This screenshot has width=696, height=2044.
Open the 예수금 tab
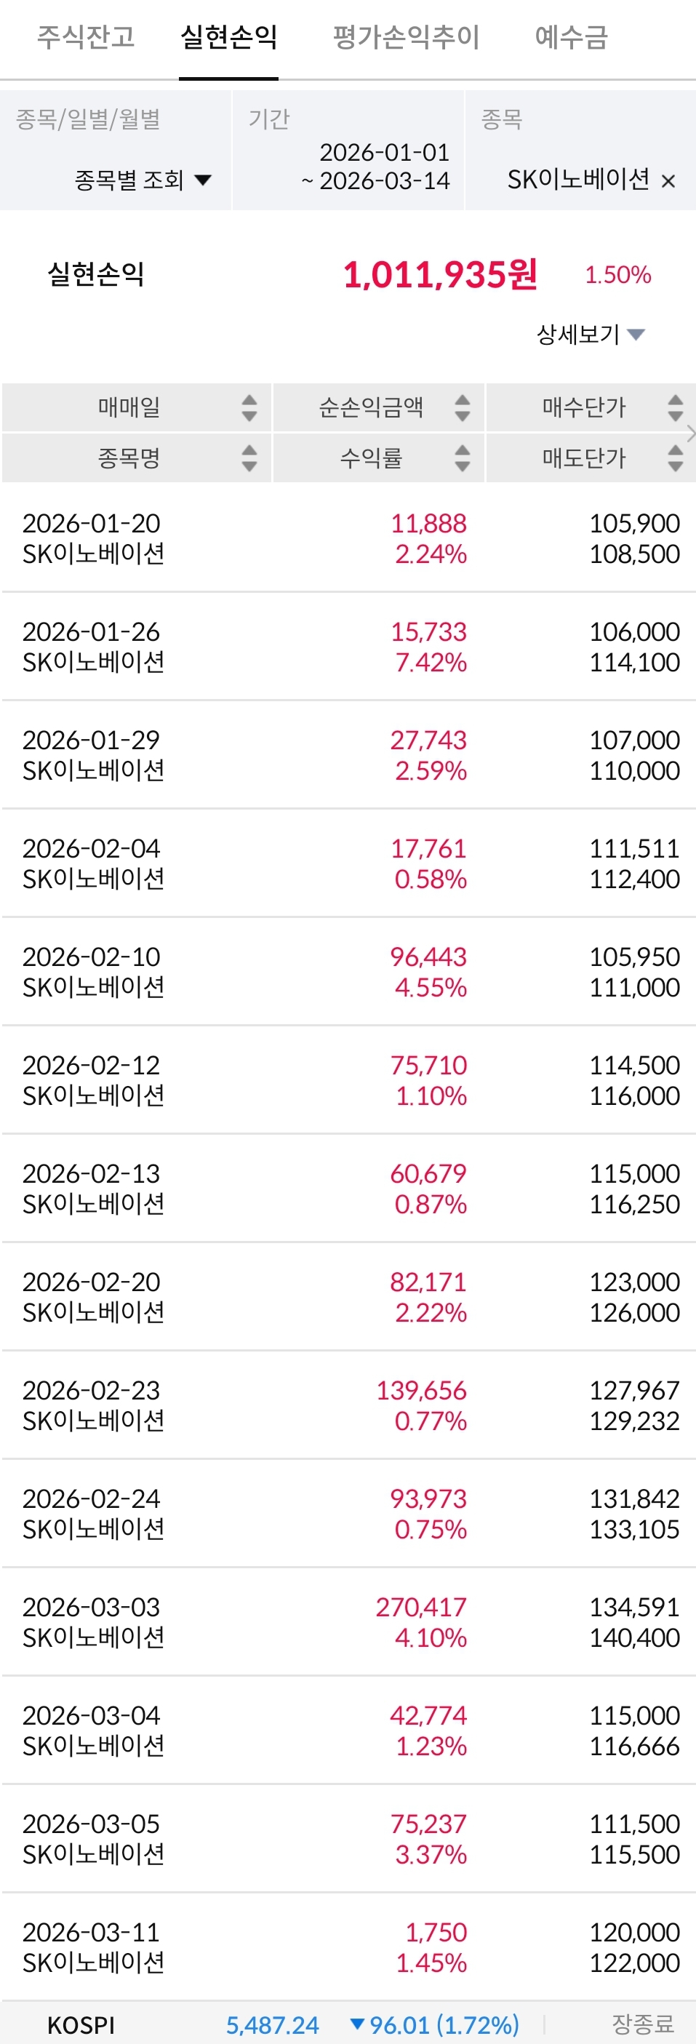pyautogui.click(x=571, y=36)
